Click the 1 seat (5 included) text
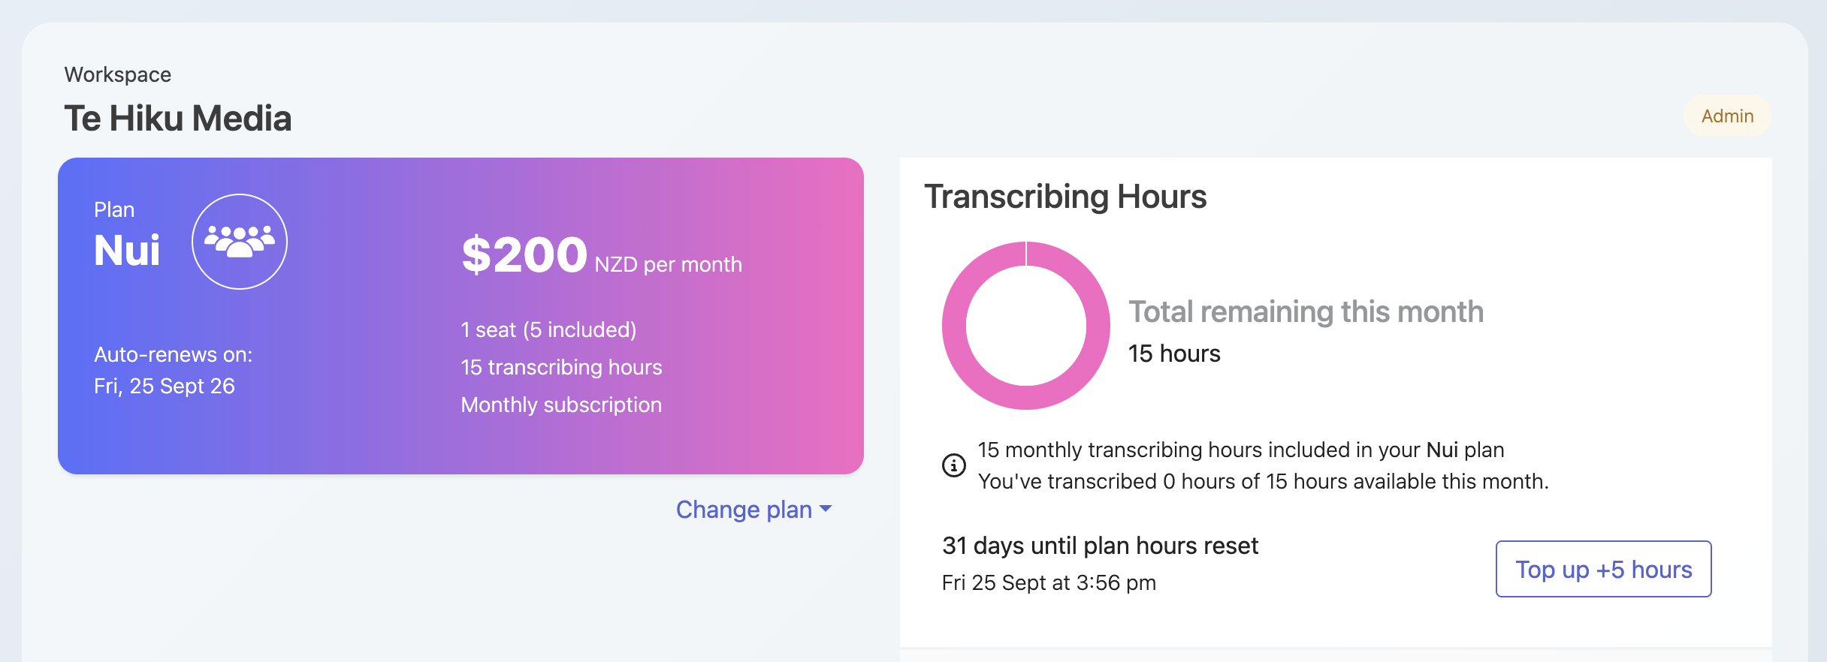1827x662 pixels. [548, 329]
